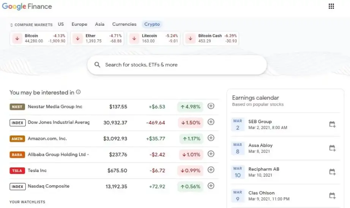
Task: Expand the Compare Markets selector
Action: (31, 25)
